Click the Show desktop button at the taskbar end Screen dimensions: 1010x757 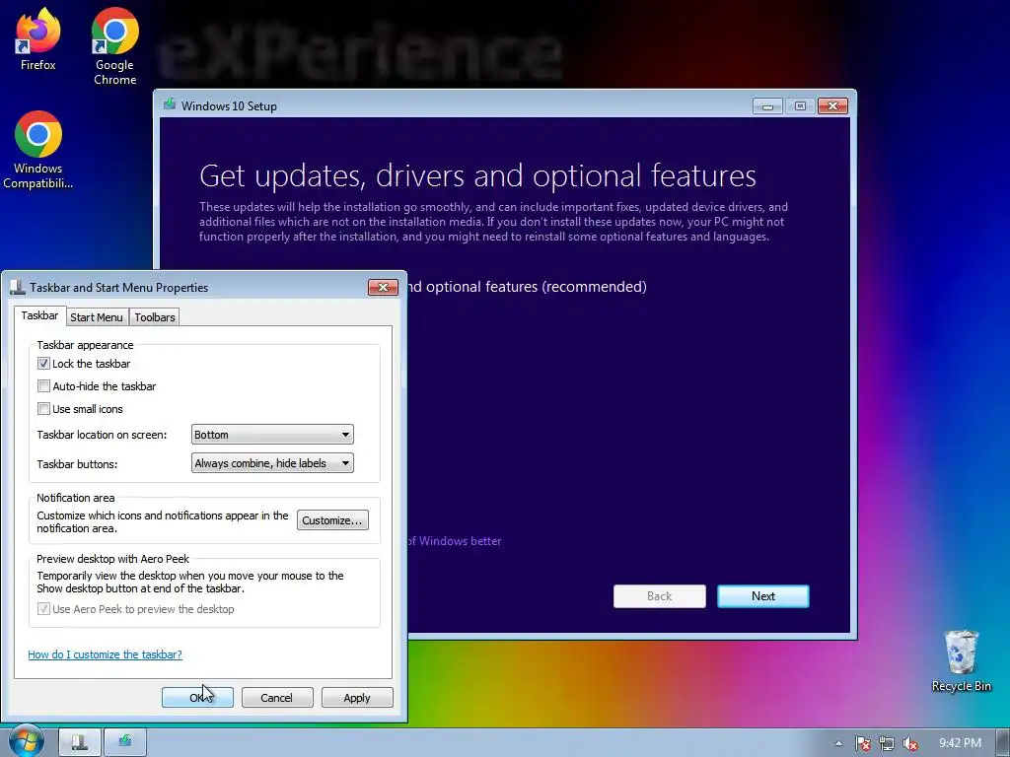[1003, 742]
